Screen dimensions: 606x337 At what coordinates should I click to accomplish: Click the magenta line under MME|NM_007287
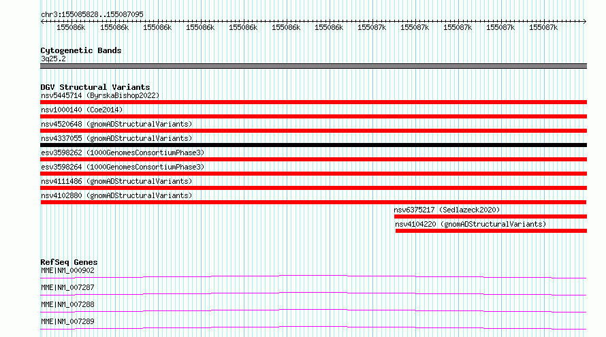click(x=313, y=293)
